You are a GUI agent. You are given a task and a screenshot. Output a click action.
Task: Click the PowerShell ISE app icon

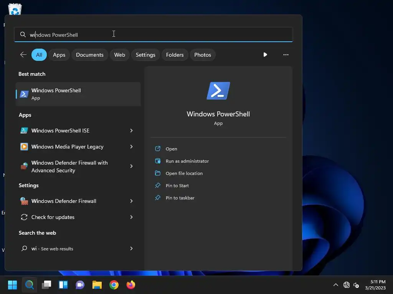[x=24, y=131]
